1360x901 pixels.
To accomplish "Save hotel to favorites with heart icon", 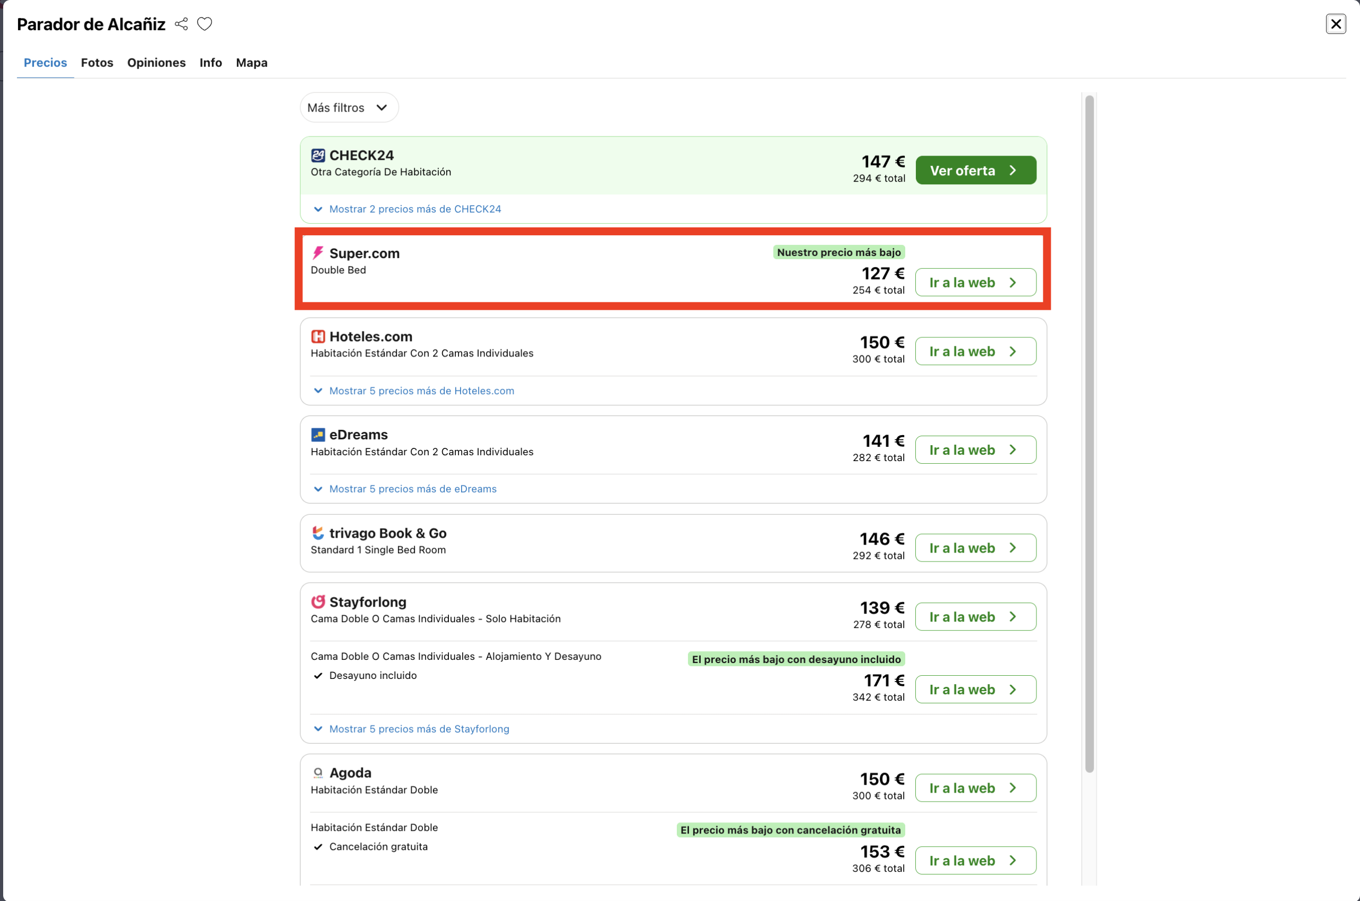I will (205, 24).
